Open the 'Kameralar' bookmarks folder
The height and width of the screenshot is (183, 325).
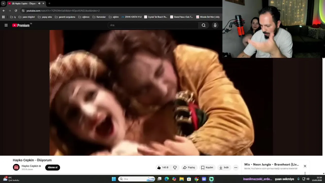coord(99,17)
